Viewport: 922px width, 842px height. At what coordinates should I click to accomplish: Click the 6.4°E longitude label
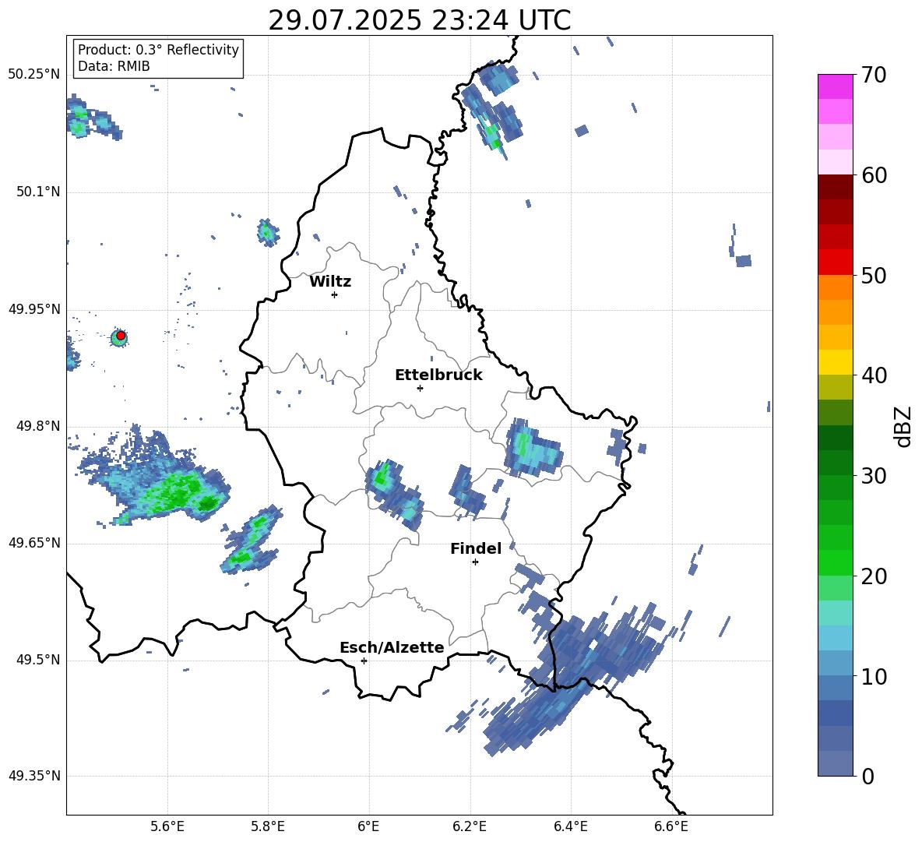click(x=570, y=826)
